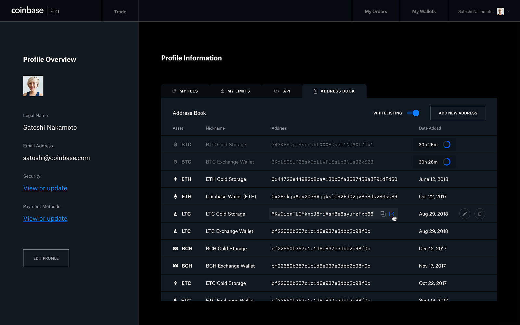Click the June 12, 2018 date
520x325 pixels.
(434, 179)
